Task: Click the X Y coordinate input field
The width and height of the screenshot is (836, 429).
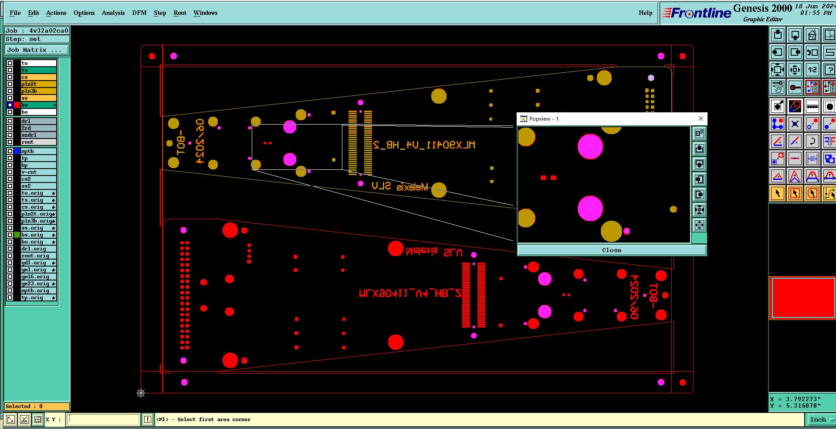Action: coord(103,419)
